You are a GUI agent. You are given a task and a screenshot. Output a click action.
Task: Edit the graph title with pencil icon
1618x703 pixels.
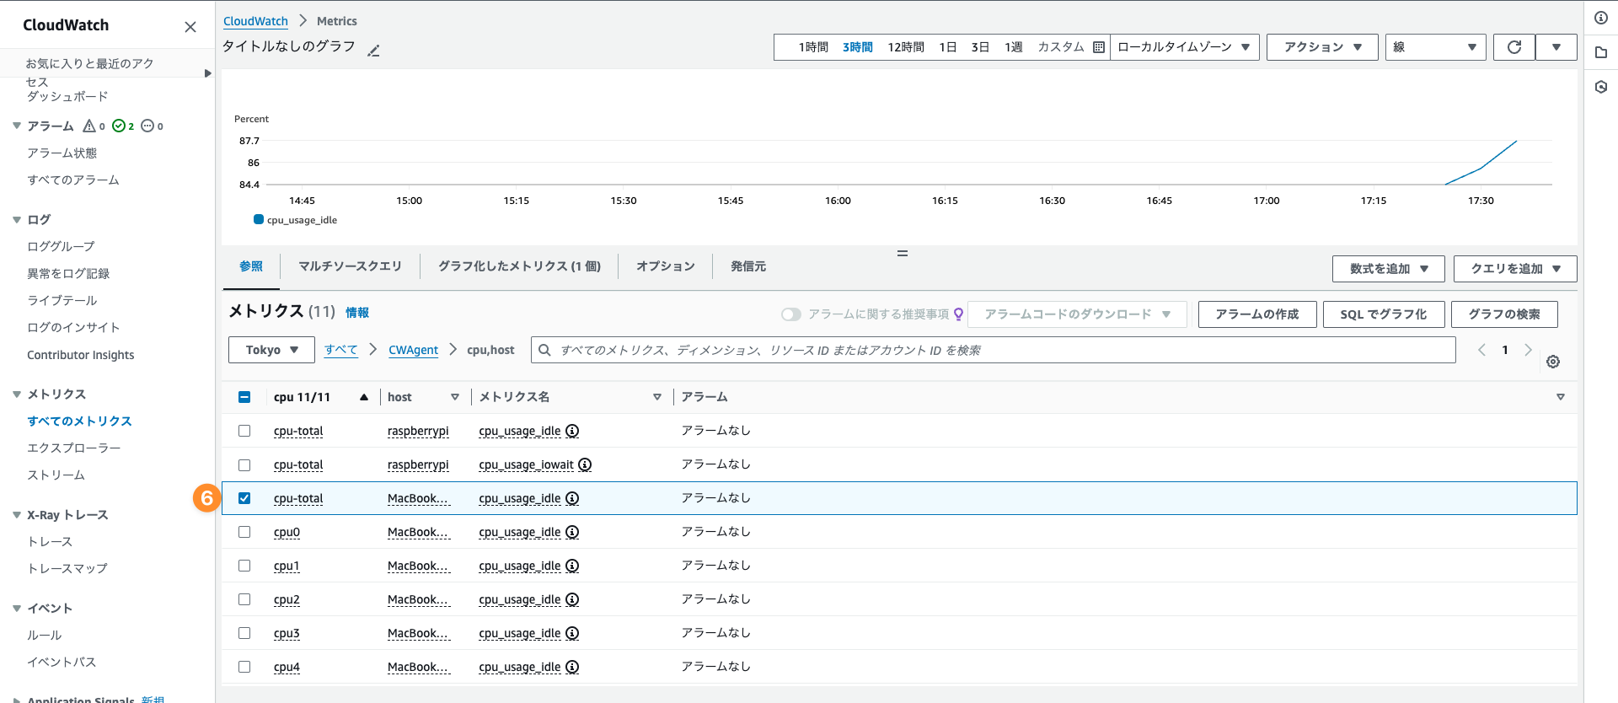373,51
